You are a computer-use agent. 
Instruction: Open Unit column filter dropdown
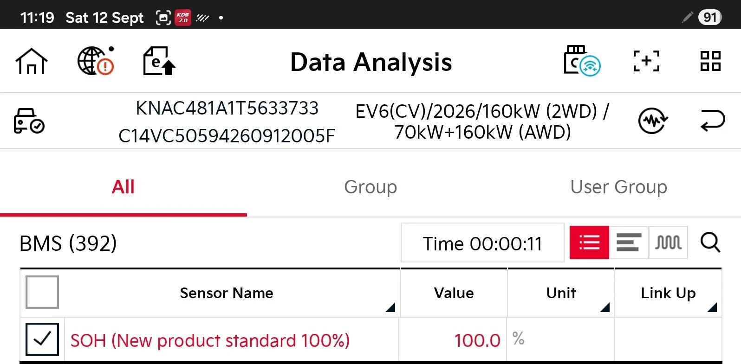point(604,307)
